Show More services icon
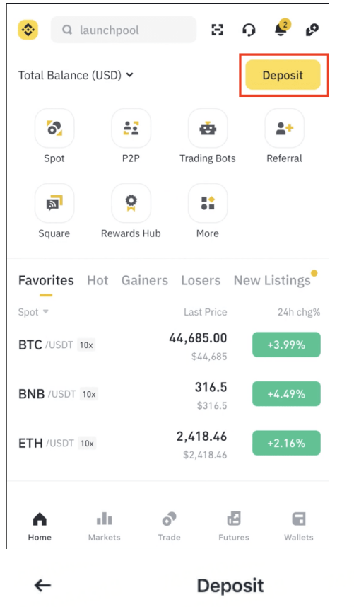354x607 pixels. point(208,203)
